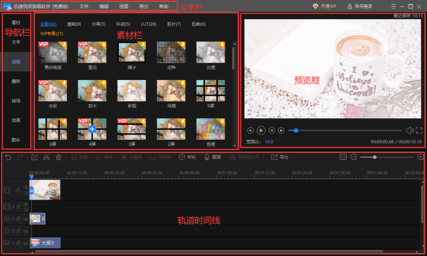Show the VIP专享(21) filter category
This screenshot has height=256, width=427.
52,33
